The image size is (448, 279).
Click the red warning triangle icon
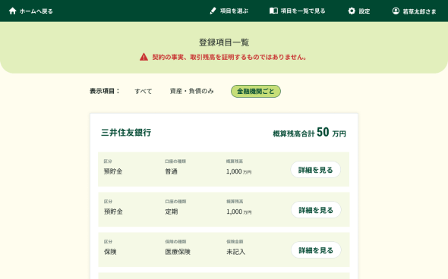(x=144, y=57)
